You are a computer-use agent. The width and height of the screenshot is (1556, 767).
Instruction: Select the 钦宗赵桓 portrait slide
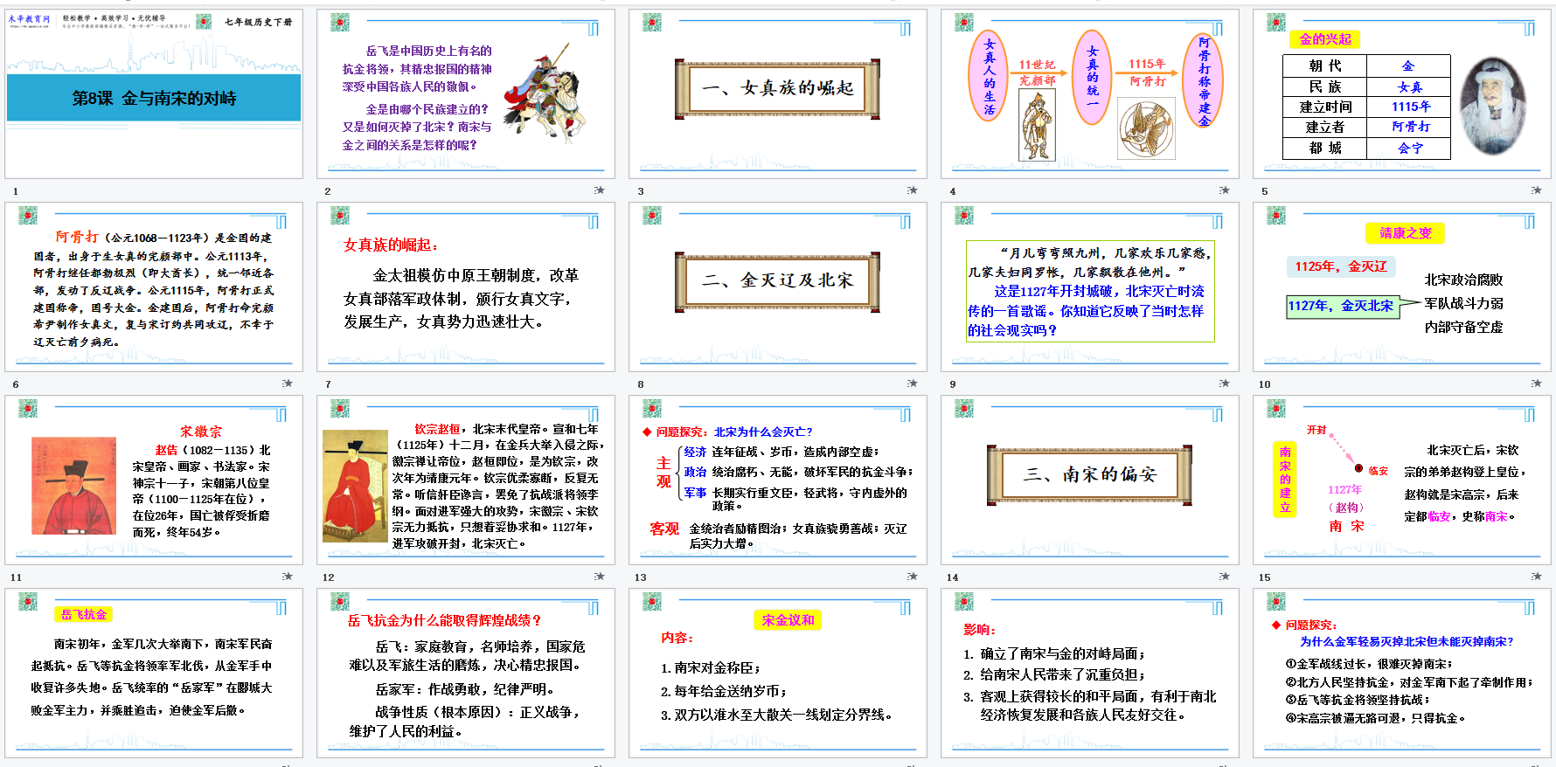coord(466,480)
